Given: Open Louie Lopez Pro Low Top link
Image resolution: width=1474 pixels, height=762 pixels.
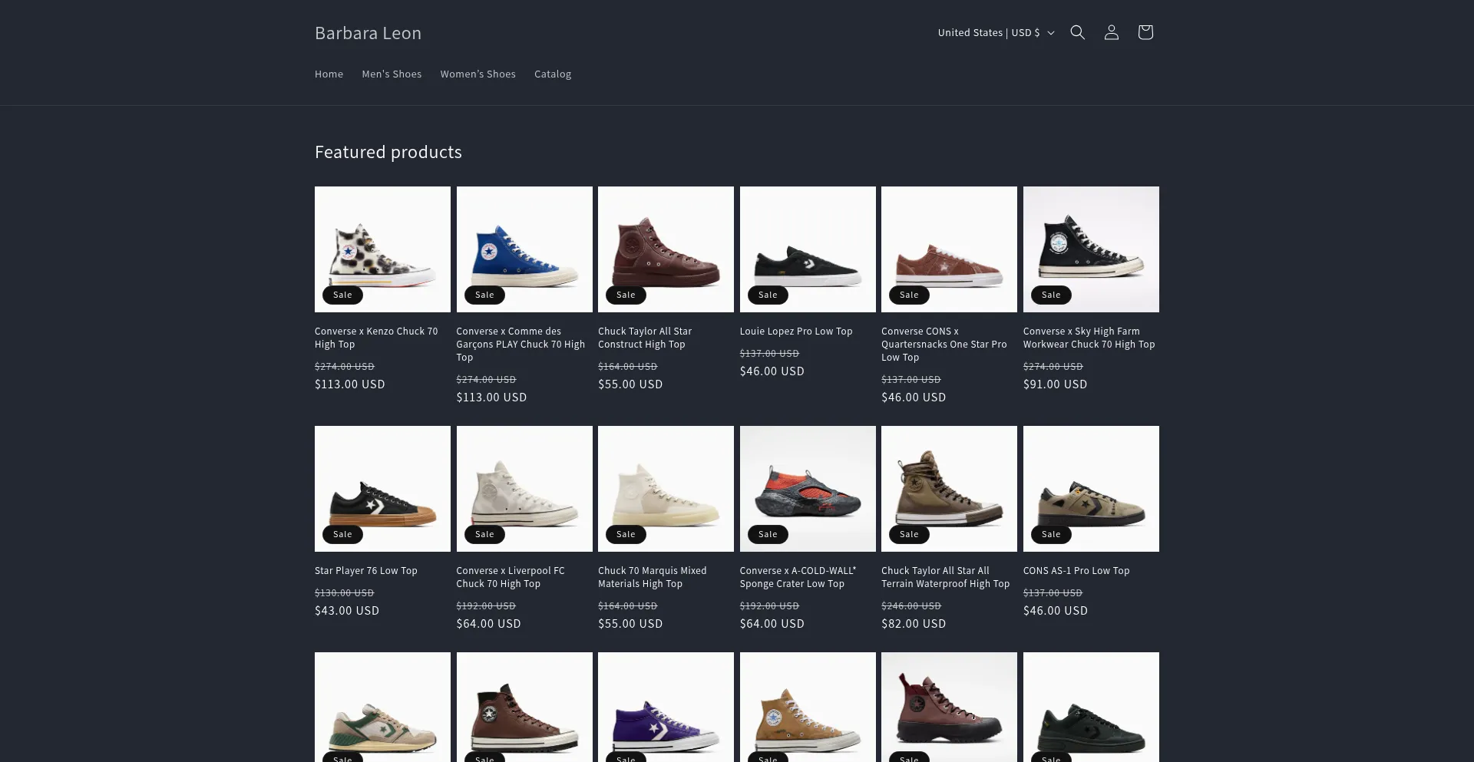Looking at the screenshot, I should coord(796,332).
